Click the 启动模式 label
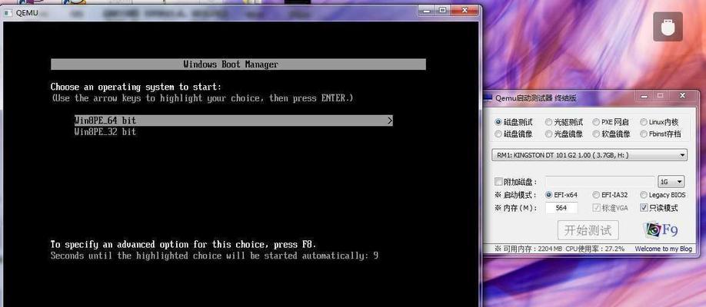706x307 pixels. pos(515,195)
